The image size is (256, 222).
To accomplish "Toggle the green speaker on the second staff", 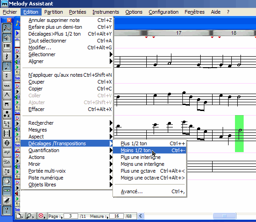I will pyautogui.click(x=17, y=97).
